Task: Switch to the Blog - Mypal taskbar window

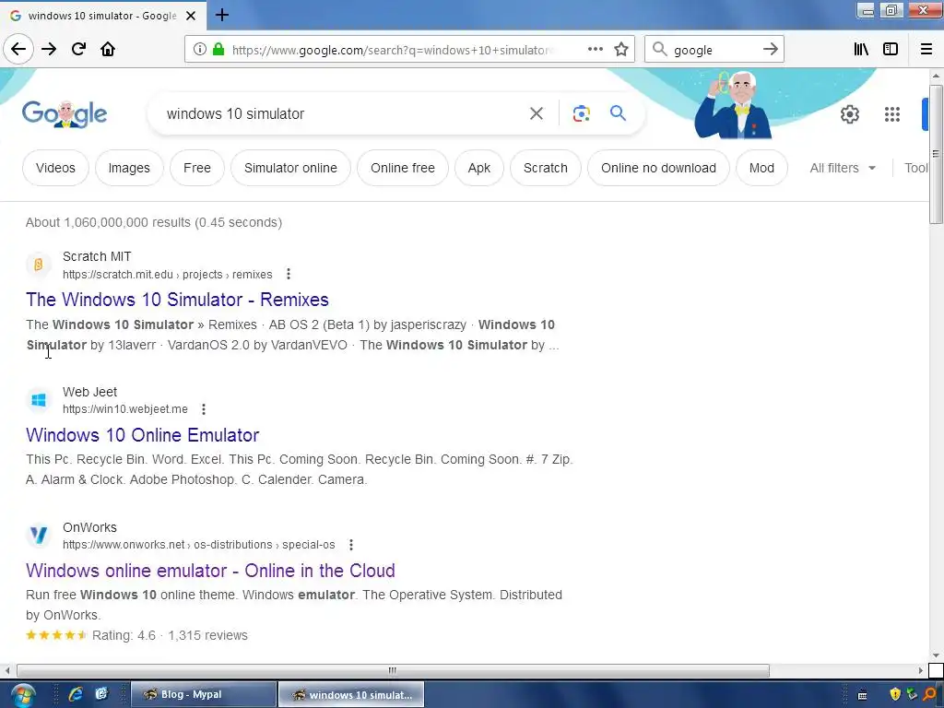Action: coord(204,694)
